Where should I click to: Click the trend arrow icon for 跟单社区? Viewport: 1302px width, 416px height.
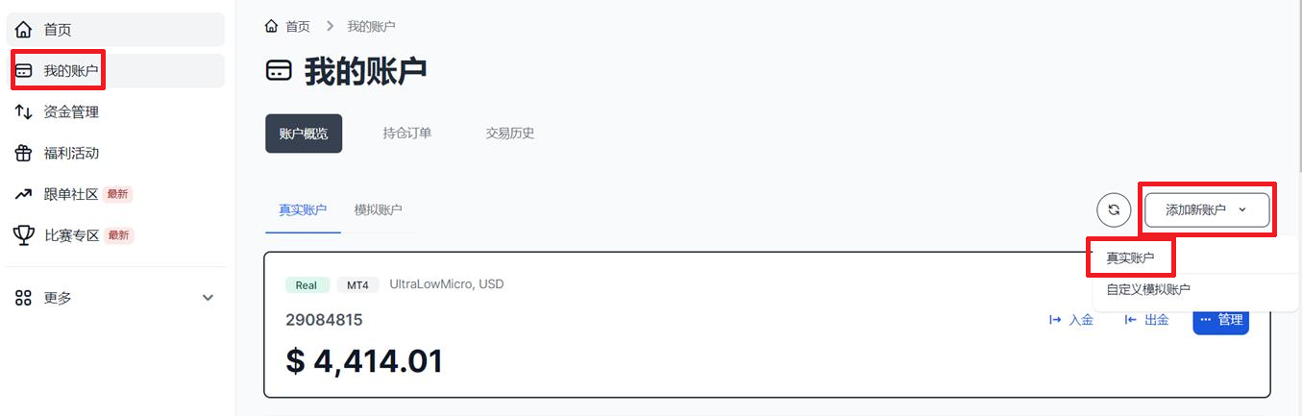tap(24, 194)
